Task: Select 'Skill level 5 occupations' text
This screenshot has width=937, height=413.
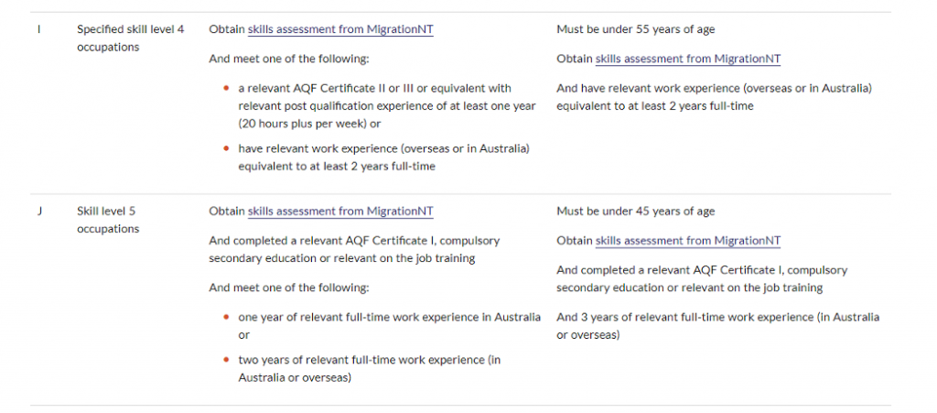Action: click(x=108, y=220)
